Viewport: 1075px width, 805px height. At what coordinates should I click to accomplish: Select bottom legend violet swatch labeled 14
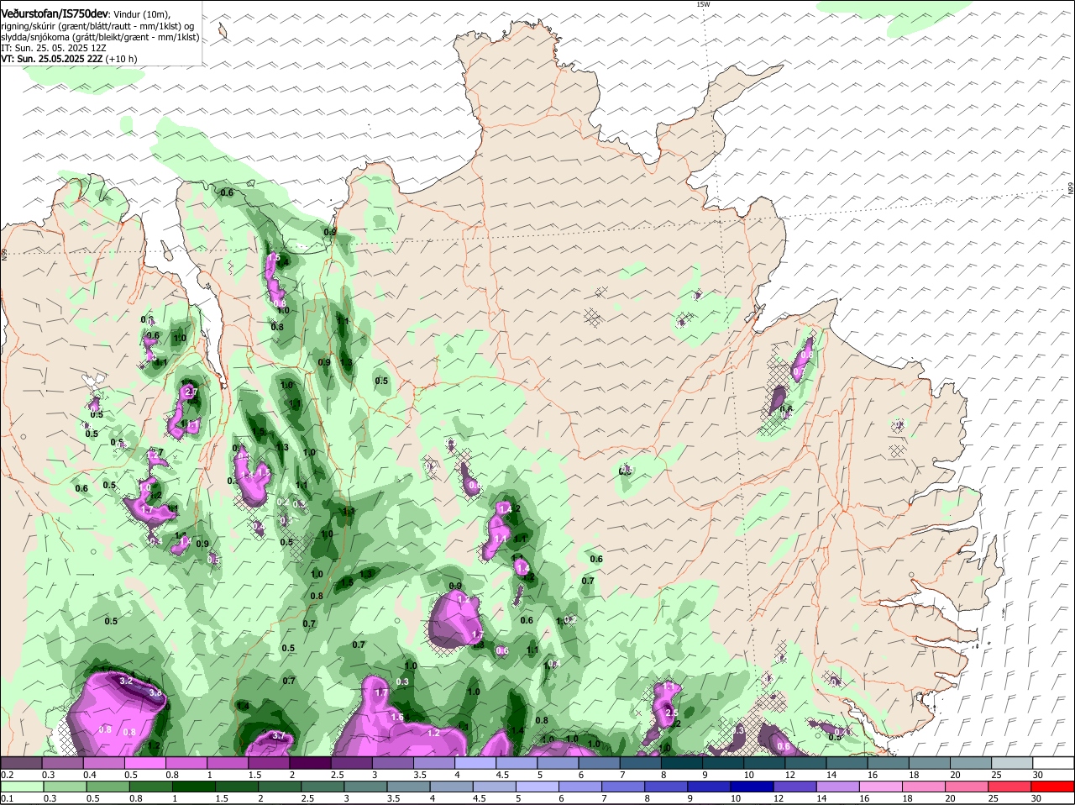coord(839,787)
